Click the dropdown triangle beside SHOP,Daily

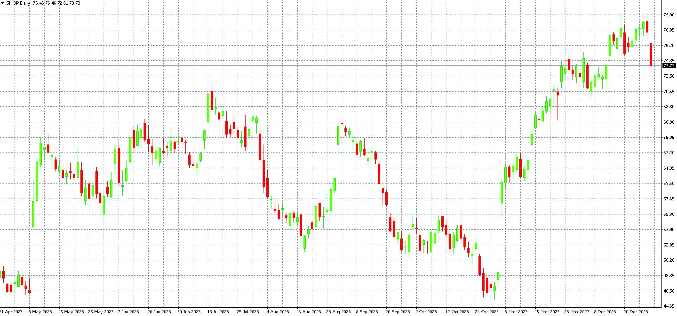3,3
